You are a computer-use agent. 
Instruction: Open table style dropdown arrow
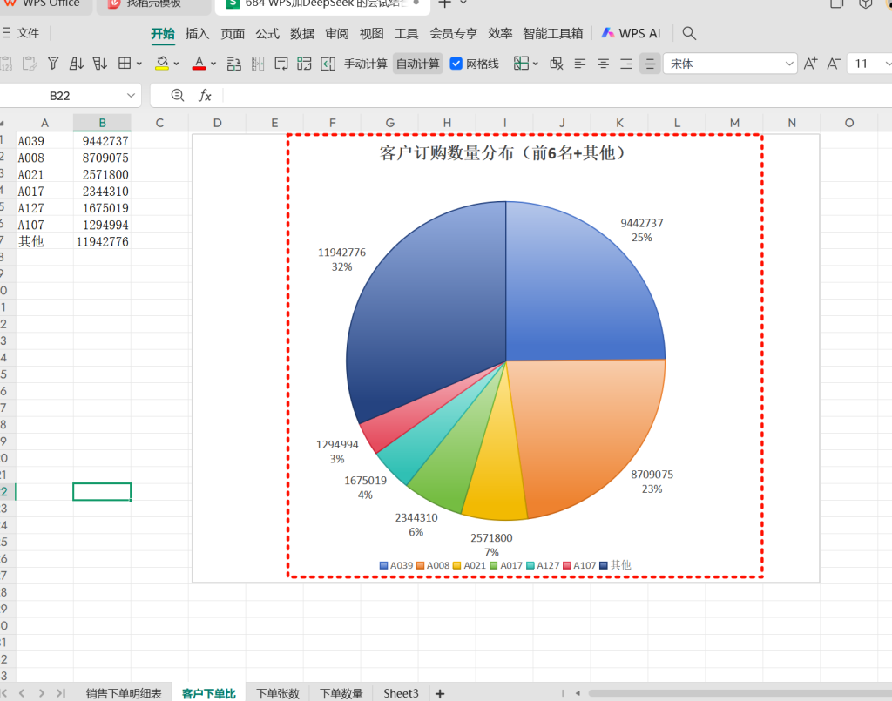(x=536, y=64)
